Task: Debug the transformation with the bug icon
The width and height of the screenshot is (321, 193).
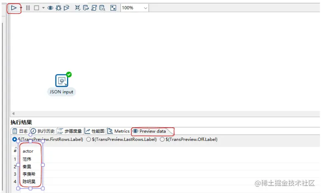Action: [x=58, y=8]
